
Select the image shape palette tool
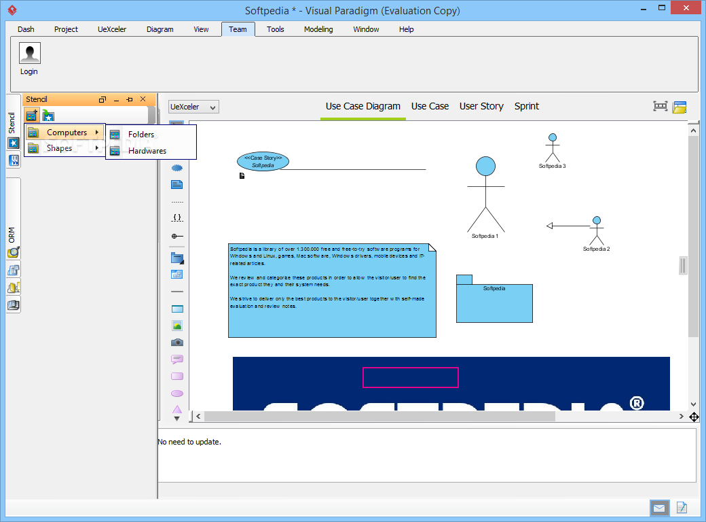pos(177,326)
